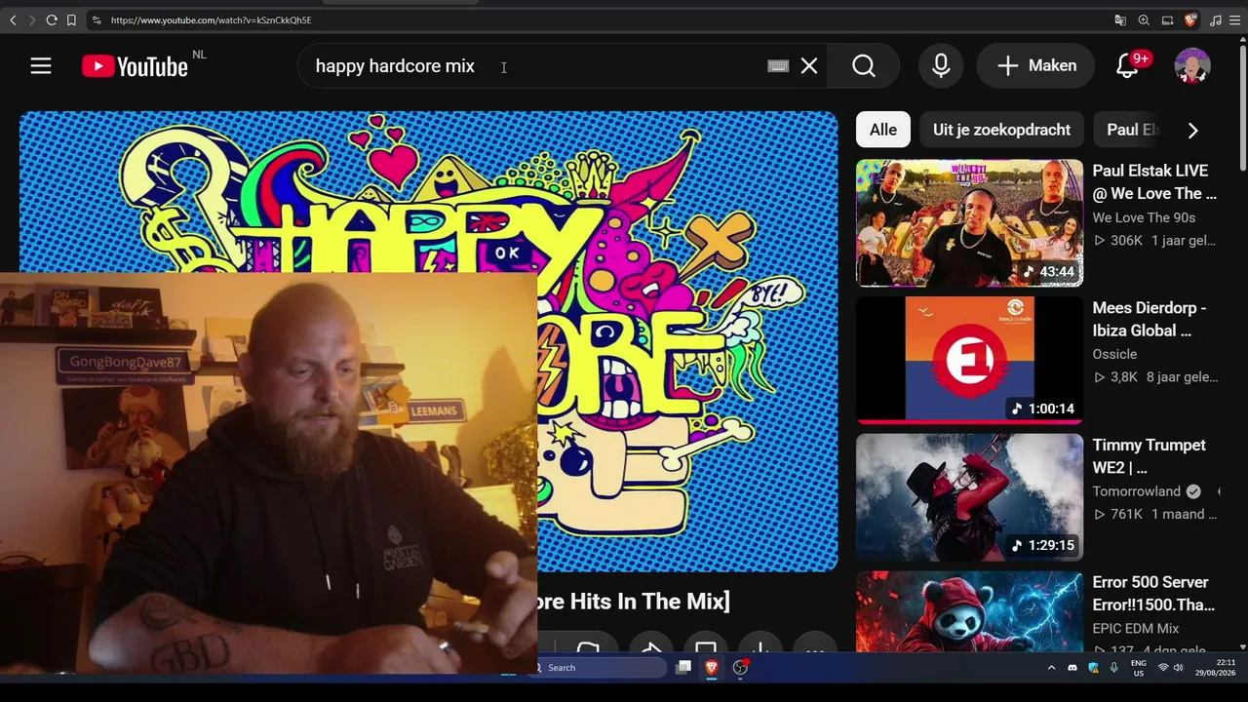Show hidden system tray icons
Image resolution: width=1248 pixels, height=702 pixels.
point(1051,668)
